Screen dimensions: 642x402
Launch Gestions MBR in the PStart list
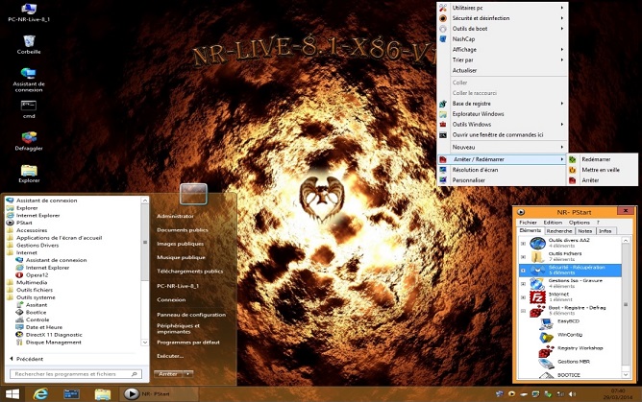point(573,362)
